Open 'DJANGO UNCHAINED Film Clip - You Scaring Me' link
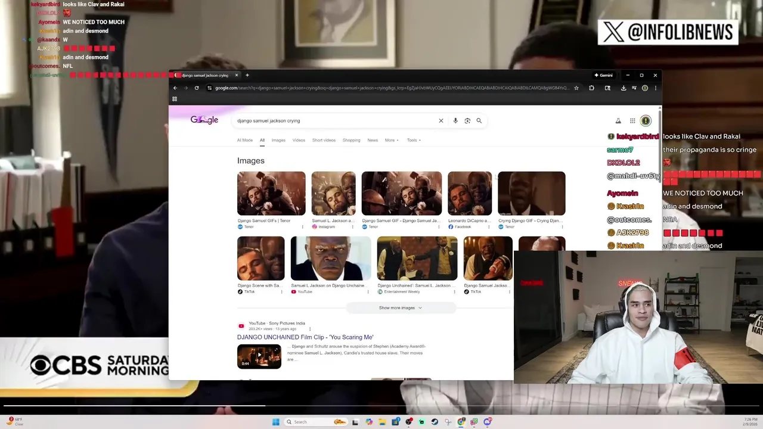The width and height of the screenshot is (763, 429). [305, 337]
